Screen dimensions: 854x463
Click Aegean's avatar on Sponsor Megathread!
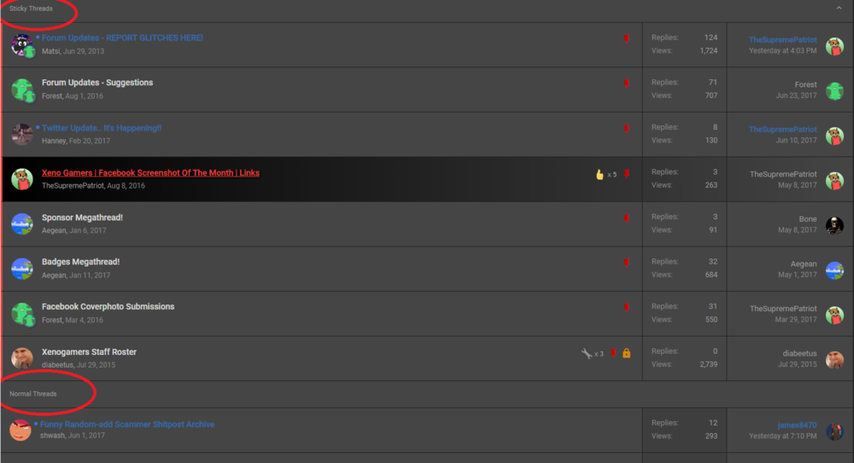tap(22, 224)
